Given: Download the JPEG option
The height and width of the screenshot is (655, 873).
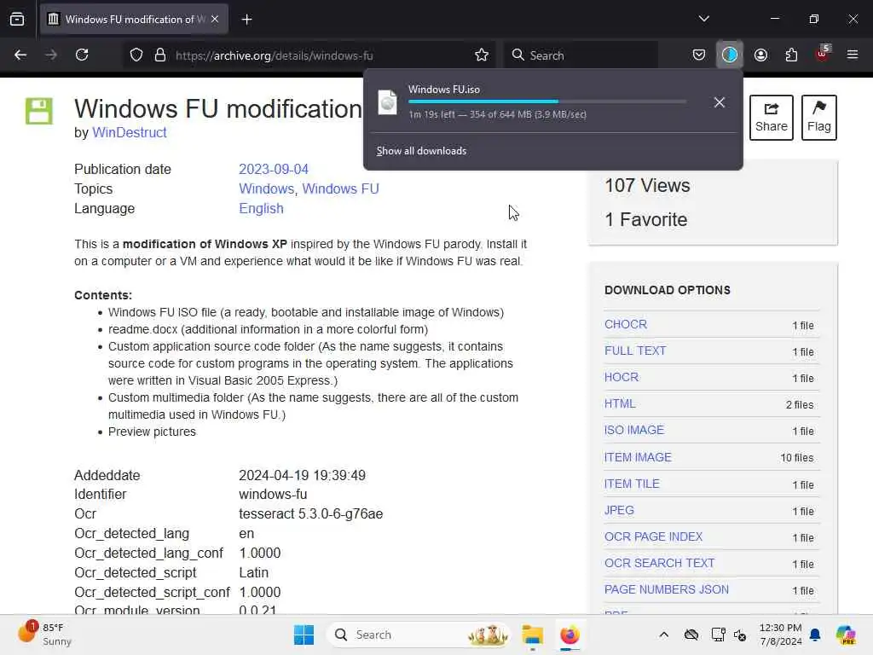Looking at the screenshot, I should point(619,510).
